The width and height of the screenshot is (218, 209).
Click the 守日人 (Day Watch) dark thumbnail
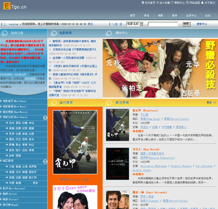pos(117,164)
